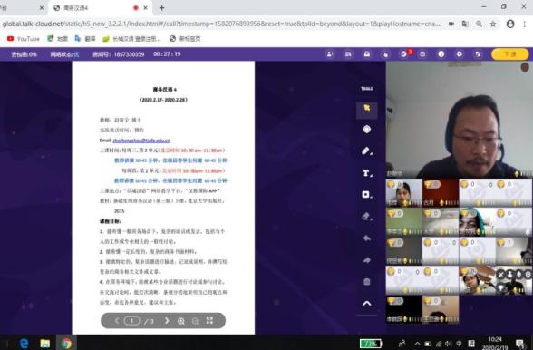Open classroom settings gear icon
This screenshot has width=533, height=350.
[460, 54]
